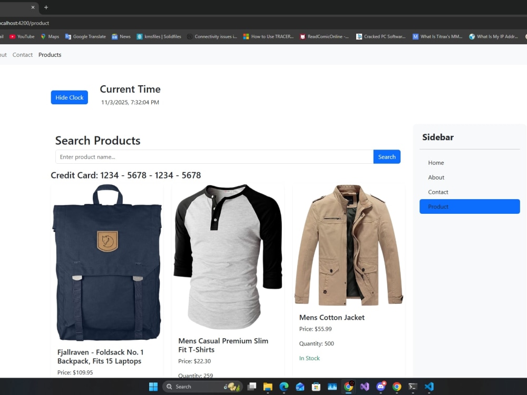Viewport: 527px width, 395px height.
Task: Select Products in the top navbar
Action: 50,55
